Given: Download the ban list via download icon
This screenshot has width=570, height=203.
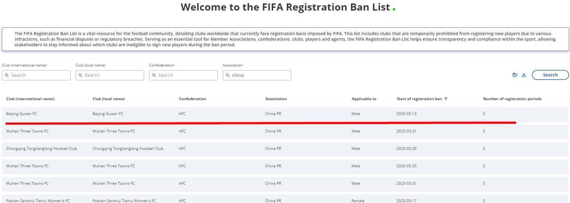Looking at the screenshot, I should [524, 75].
